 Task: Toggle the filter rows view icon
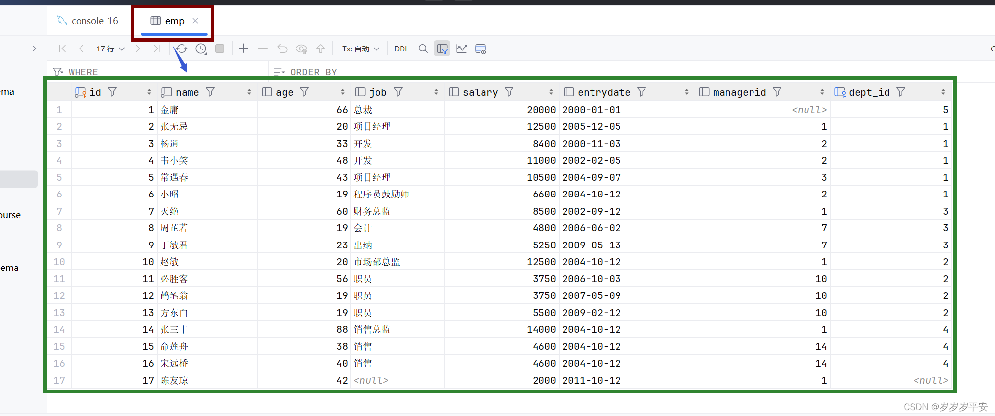pos(442,49)
